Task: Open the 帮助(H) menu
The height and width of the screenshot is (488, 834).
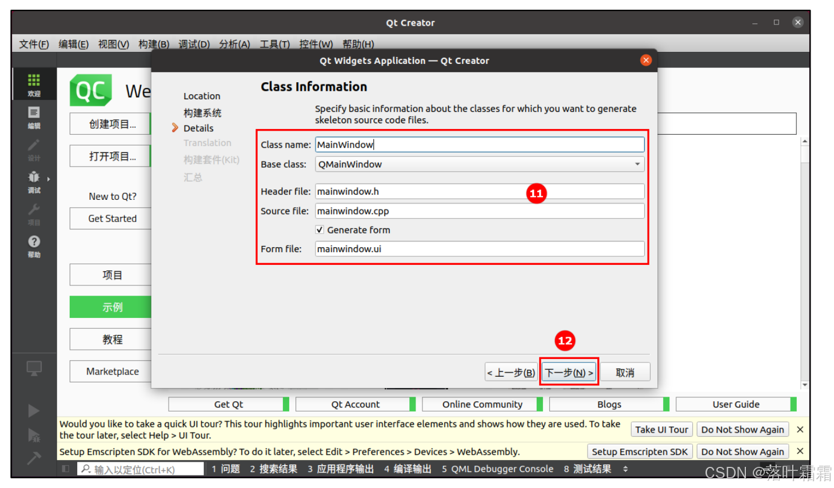Action: pos(358,44)
